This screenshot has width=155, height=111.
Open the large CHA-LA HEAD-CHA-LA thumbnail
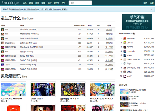[103, 89]
